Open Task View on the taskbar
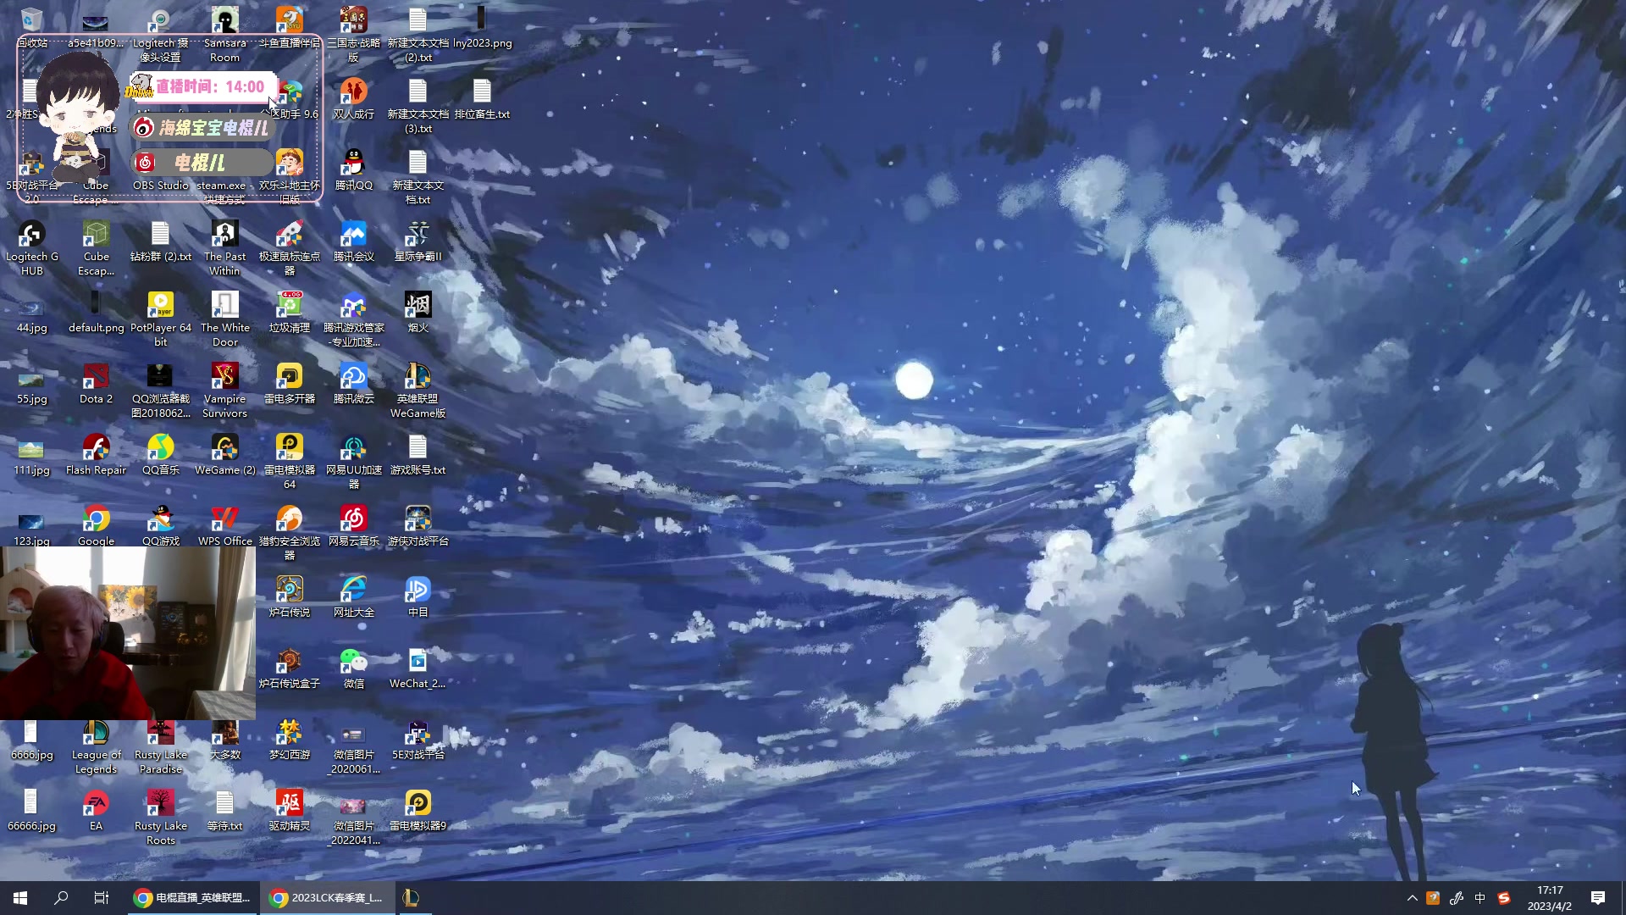1626x915 pixels. [102, 898]
